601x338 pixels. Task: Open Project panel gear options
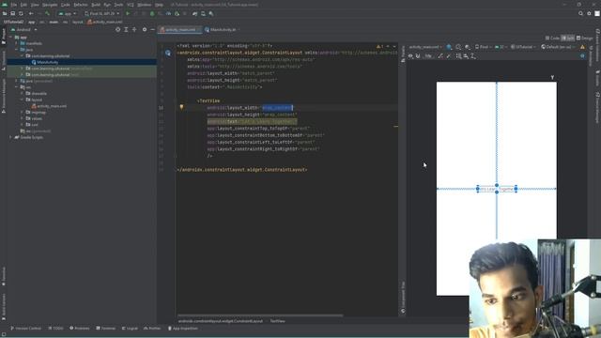tap(145, 29)
